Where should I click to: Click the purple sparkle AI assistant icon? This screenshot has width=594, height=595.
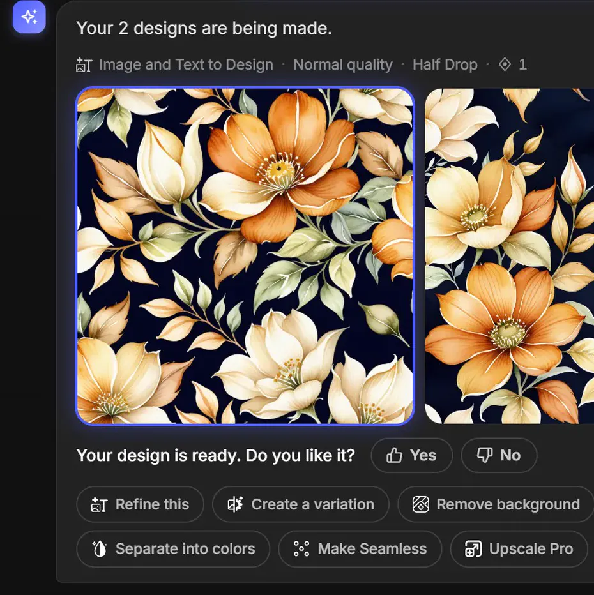click(x=29, y=17)
